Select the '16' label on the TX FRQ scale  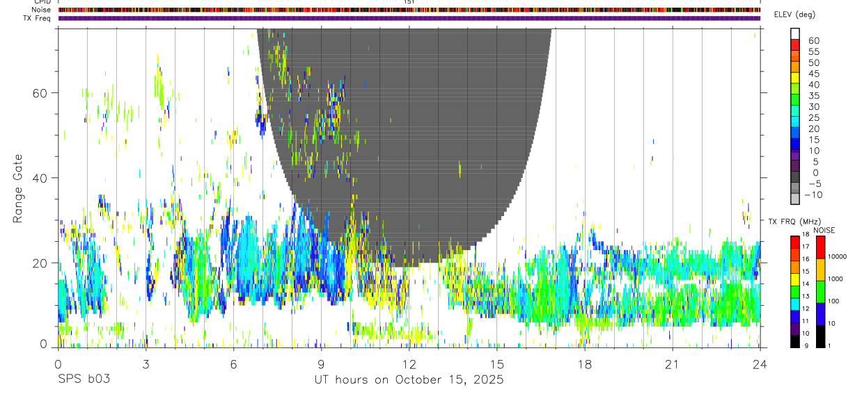pos(806,259)
